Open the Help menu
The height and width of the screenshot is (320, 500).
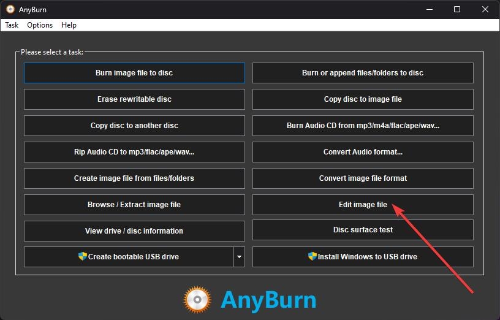pos(69,25)
